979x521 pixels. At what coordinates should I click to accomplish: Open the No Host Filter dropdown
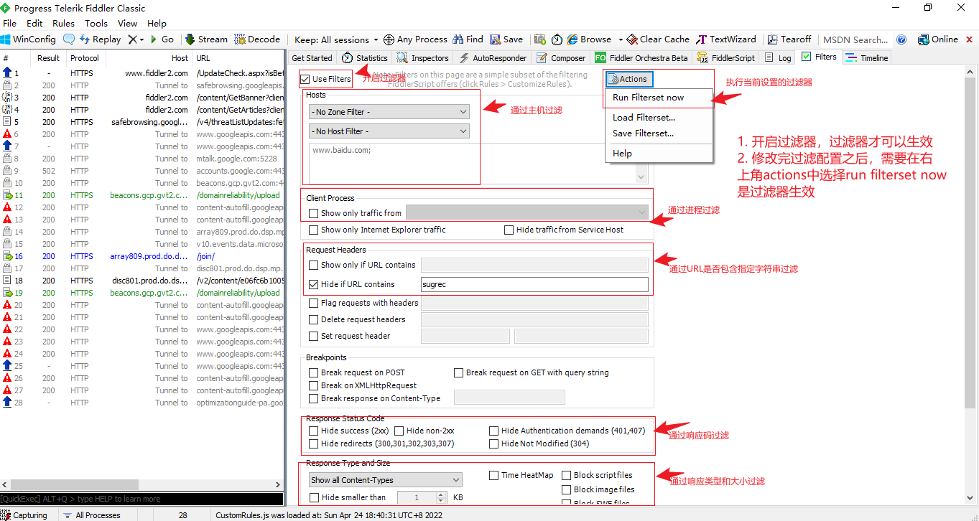click(389, 131)
